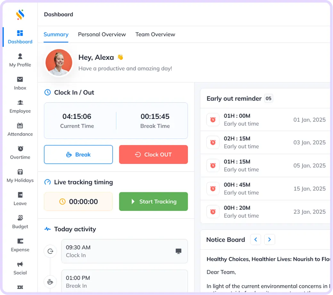
Task: Click the alarm icon for 23 Jan, 2025 reminder
Action: click(x=213, y=212)
